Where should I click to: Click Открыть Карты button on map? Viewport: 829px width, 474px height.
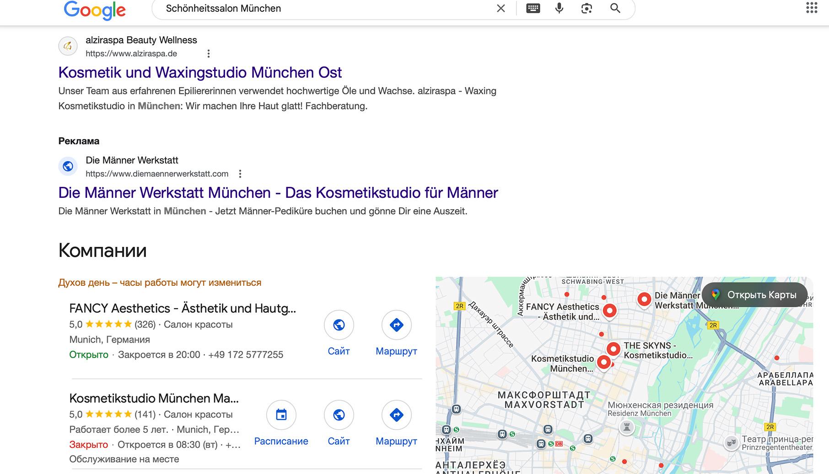(755, 295)
